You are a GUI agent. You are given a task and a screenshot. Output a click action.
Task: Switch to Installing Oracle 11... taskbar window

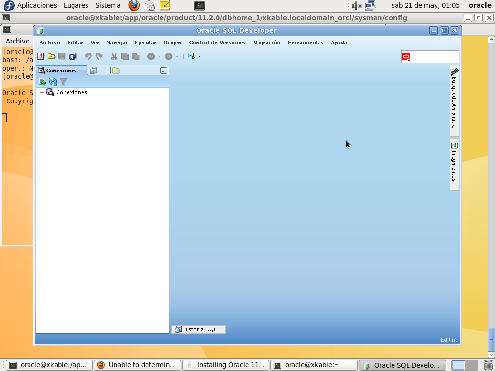point(226,365)
